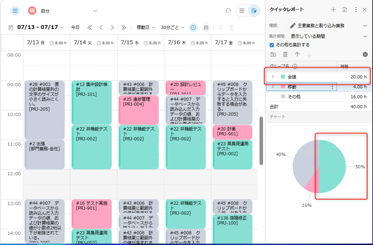Add a new quick report with plus icon

click(333, 10)
